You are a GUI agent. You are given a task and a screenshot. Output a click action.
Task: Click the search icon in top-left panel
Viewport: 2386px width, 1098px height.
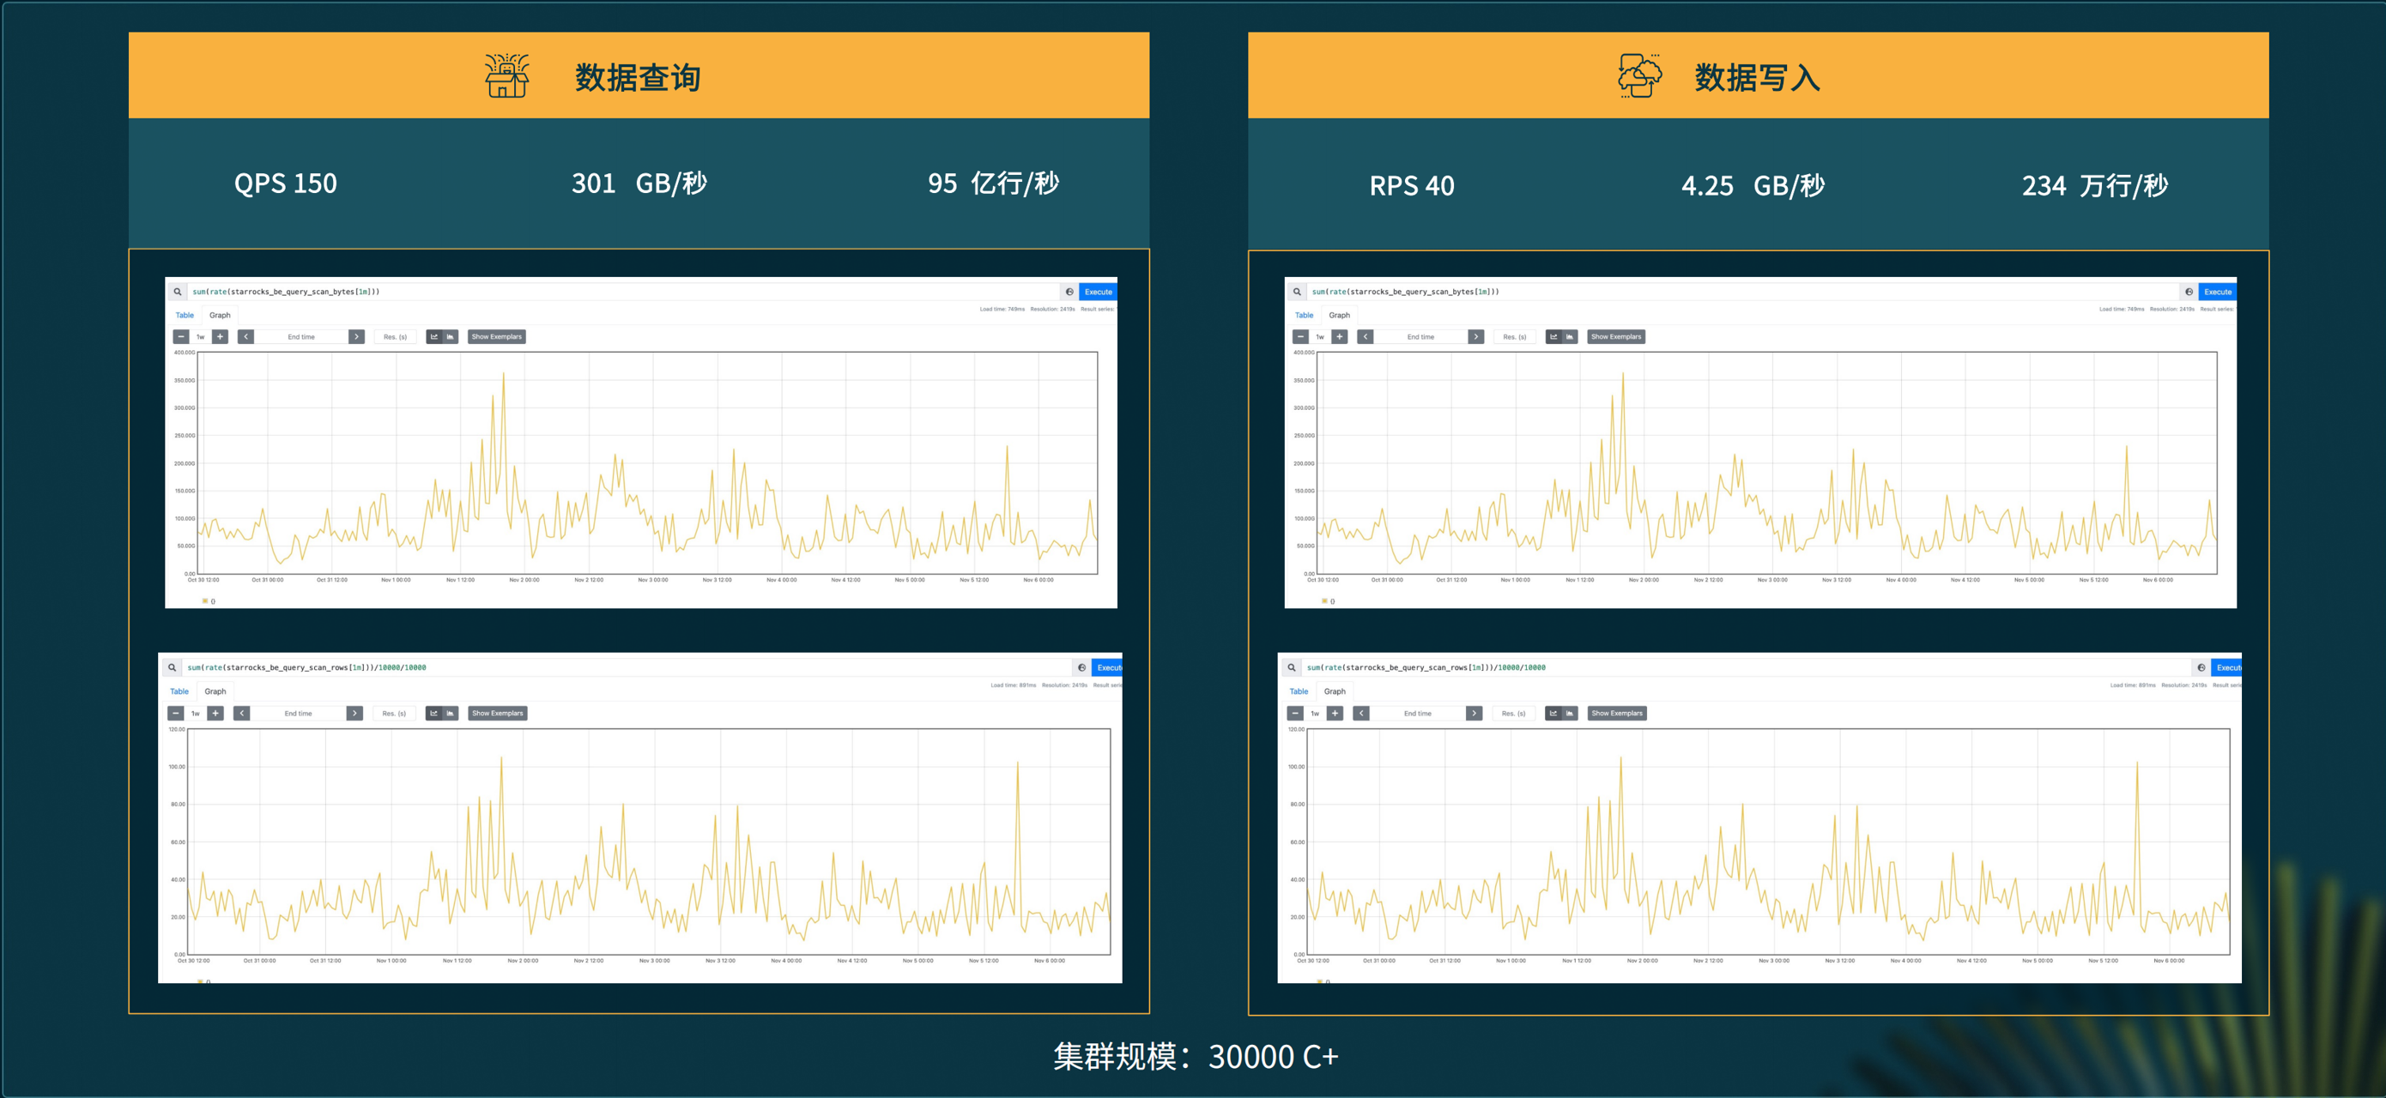click(x=177, y=292)
